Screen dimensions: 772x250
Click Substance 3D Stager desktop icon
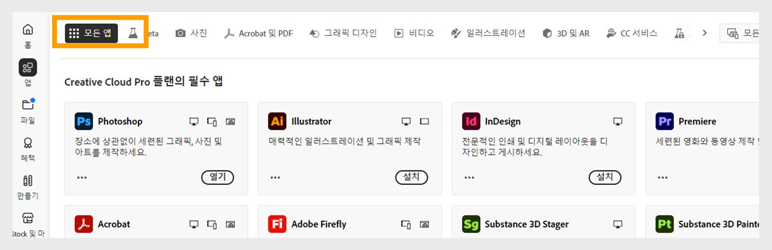click(x=618, y=224)
